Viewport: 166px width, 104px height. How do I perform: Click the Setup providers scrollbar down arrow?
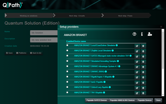(163, 95)
